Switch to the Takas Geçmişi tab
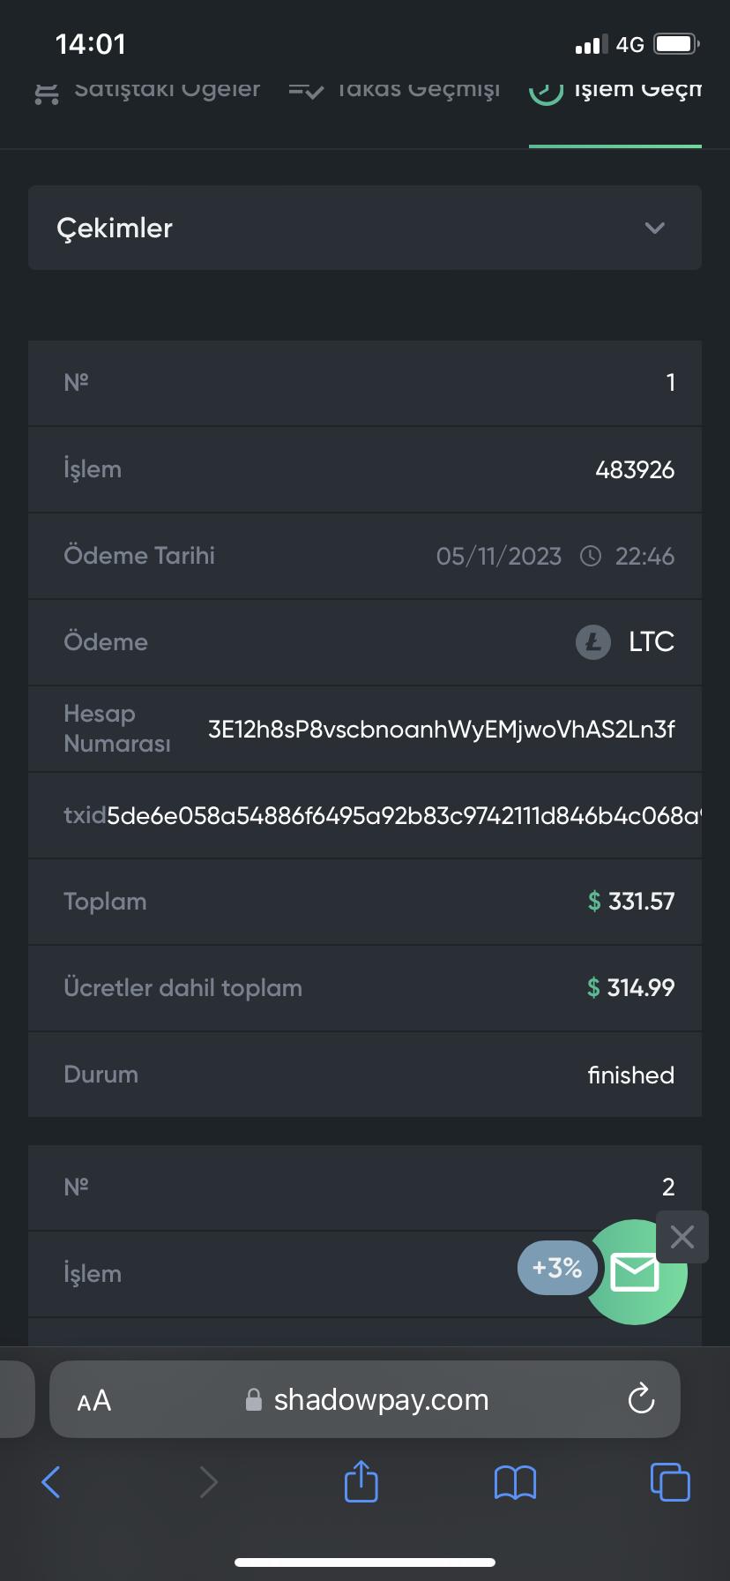The width and height of the screenshot is (730, 1581). (x=394, y=90)
